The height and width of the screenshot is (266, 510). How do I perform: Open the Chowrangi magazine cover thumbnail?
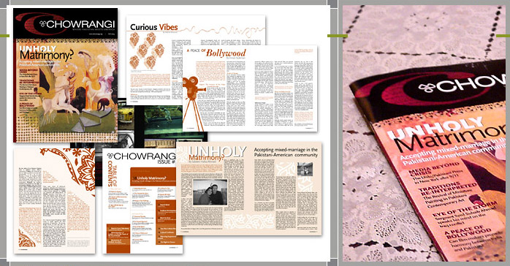point(65,75)
